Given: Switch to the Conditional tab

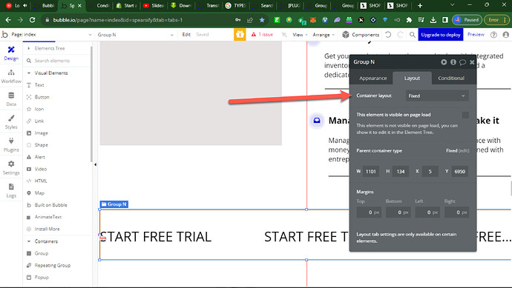Looking at the screenshot, I should (x=451, y=78).
